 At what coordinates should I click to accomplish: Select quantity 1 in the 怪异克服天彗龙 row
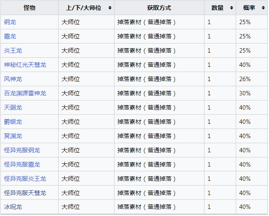[220, 193]
